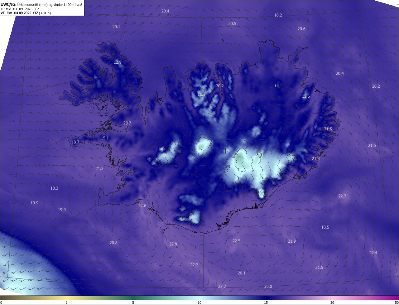
Task: Click the color scale tick labeled 10
Action: point(199,303)
